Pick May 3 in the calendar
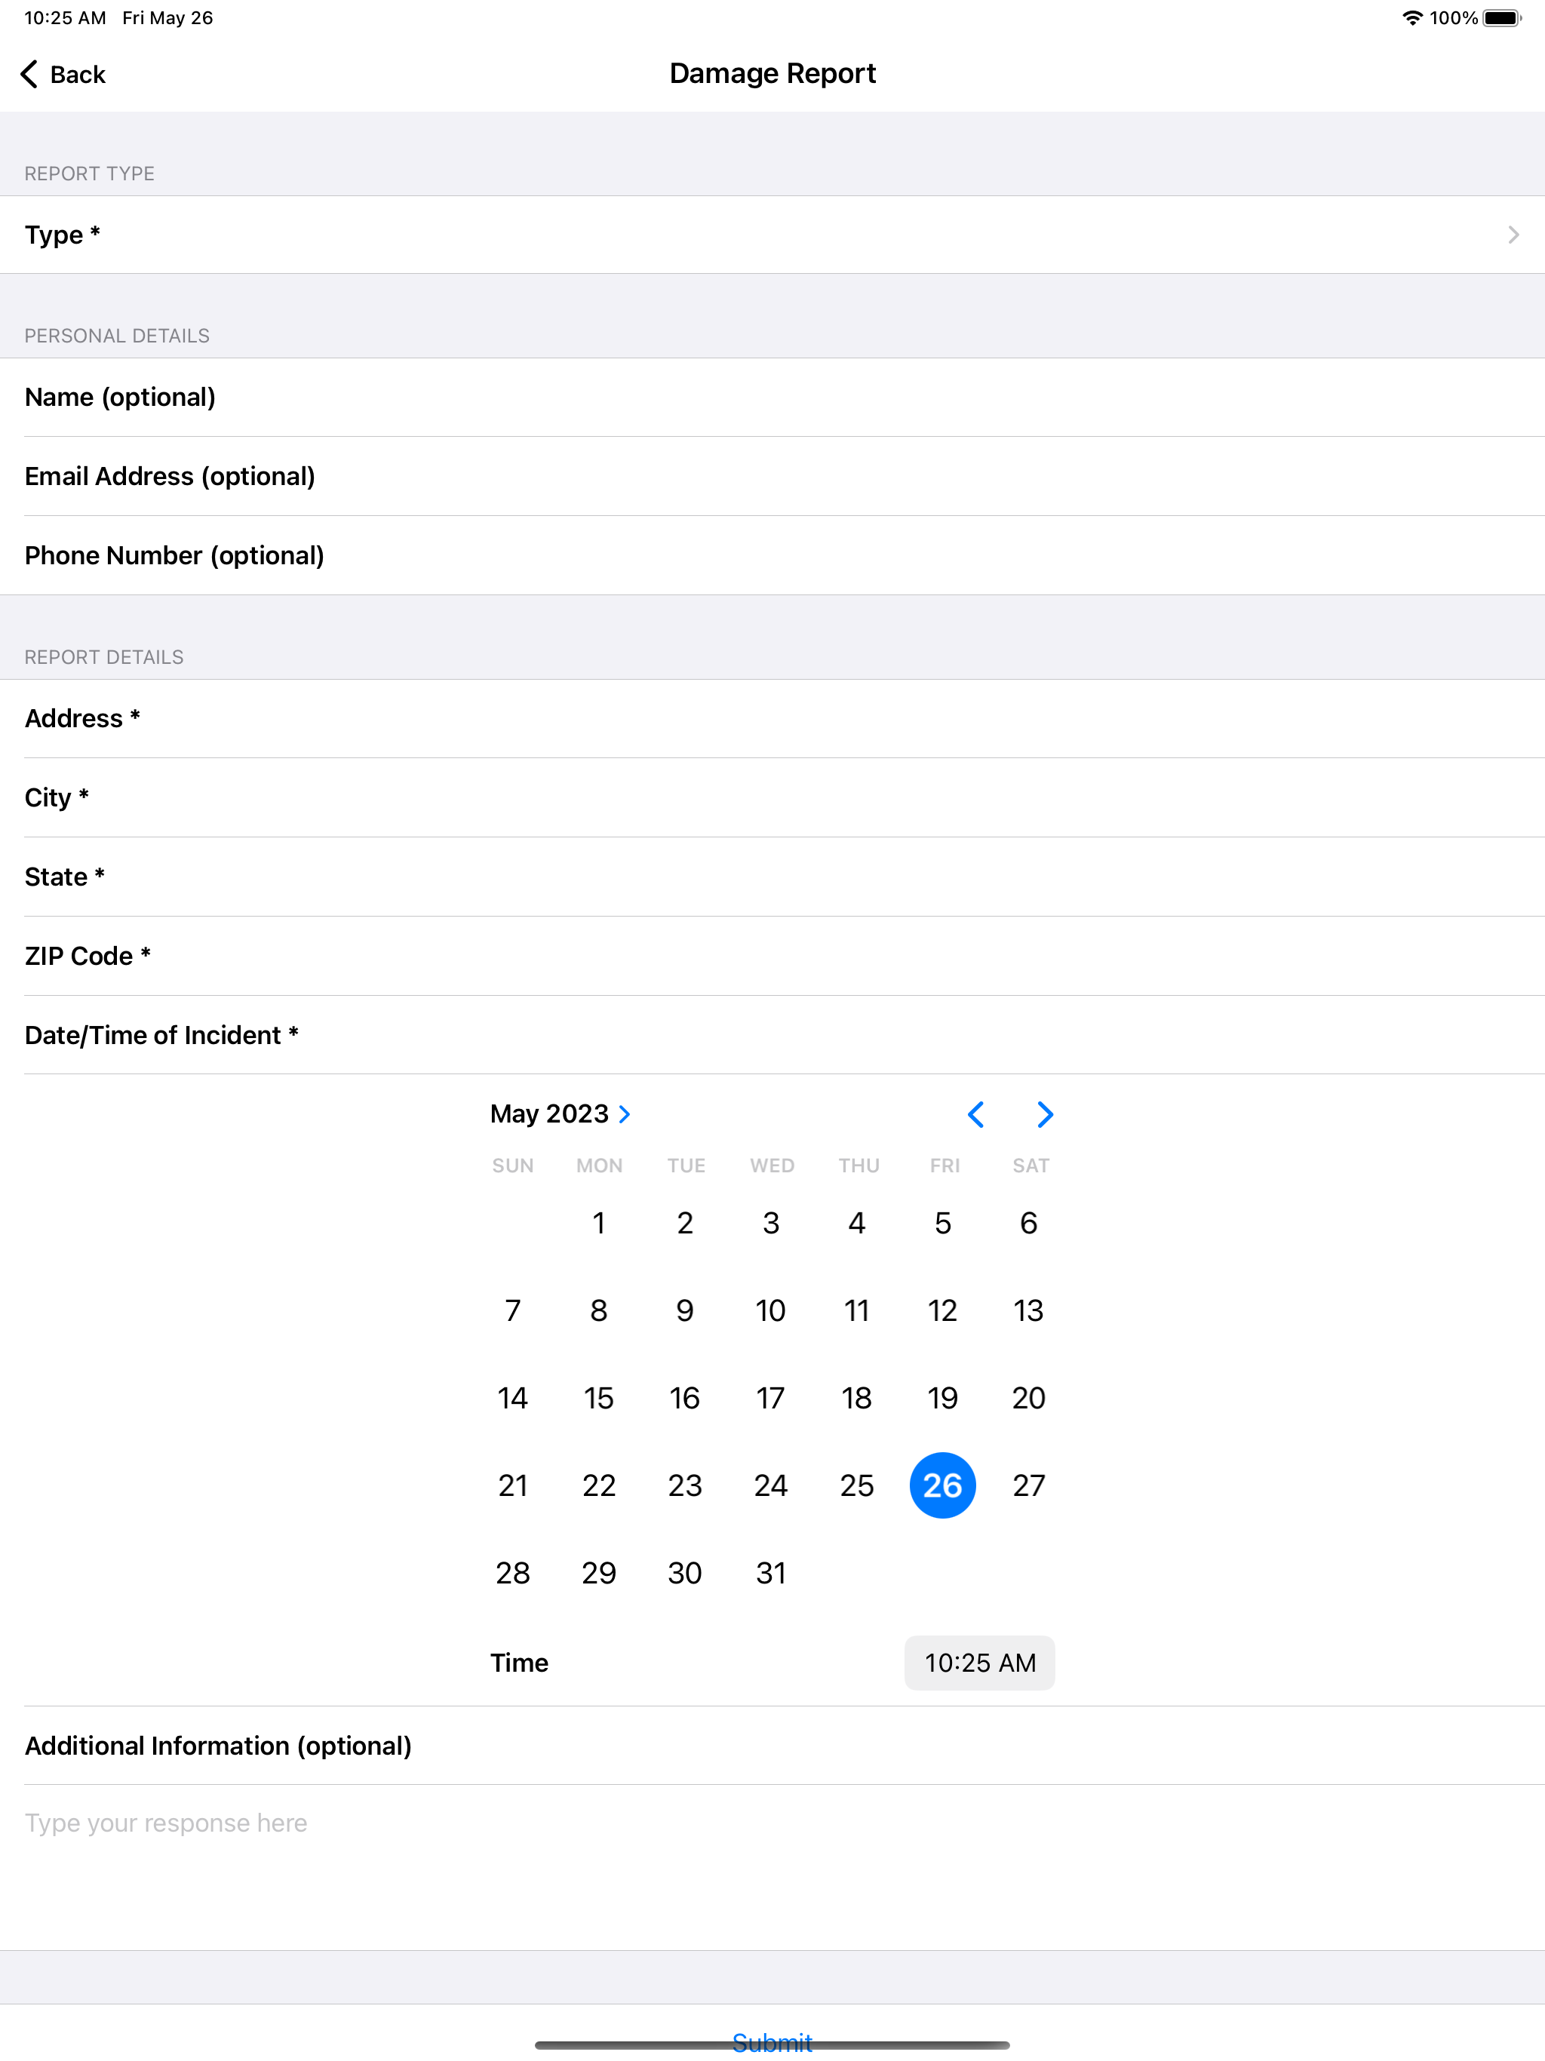 tap(771, 1222)
